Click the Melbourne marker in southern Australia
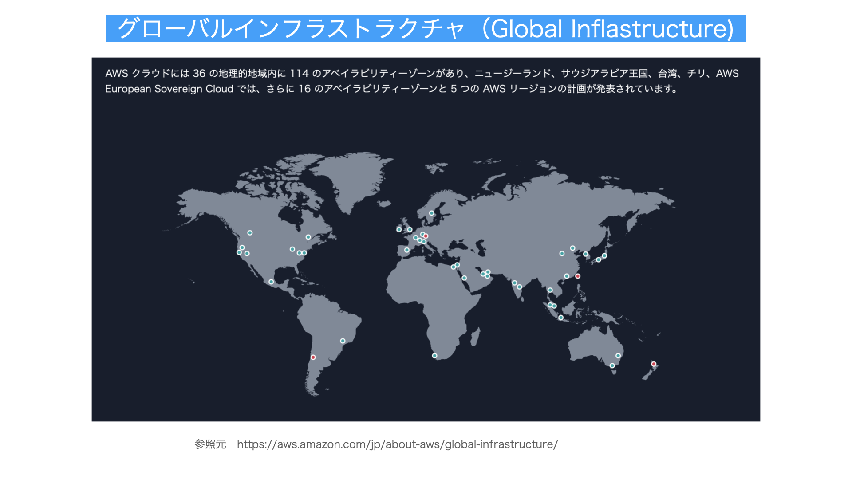The height and width of the screenshot is (479, 852). (x=612, y=365)
